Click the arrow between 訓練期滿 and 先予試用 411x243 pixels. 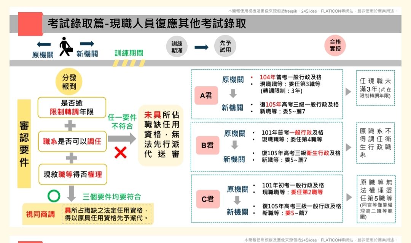(x=201, y=47)
